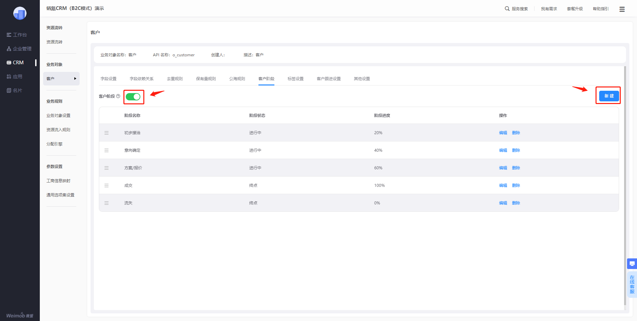The width and height of the screenshot is (637, 321).
Task: Click the drag handle for 流失 row
Action: click(106, 203)
